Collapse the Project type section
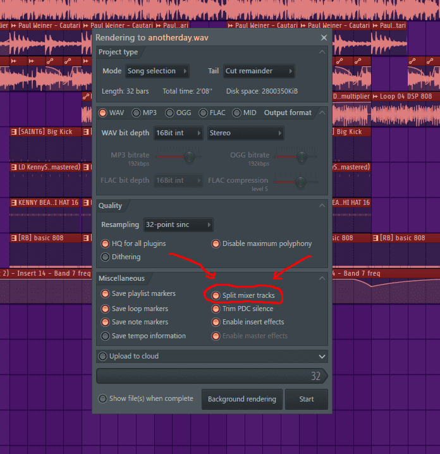This screenshot has width=440, height=454. pyautogui.click(x=322, y=52)
